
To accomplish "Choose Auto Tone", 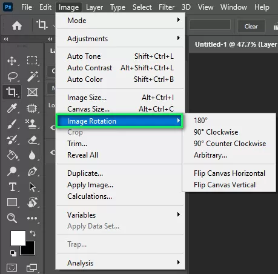I will pos(121,56).
